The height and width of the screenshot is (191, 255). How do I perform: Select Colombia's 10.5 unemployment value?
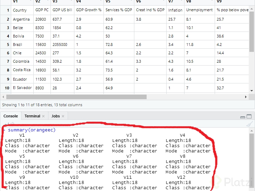199,61
